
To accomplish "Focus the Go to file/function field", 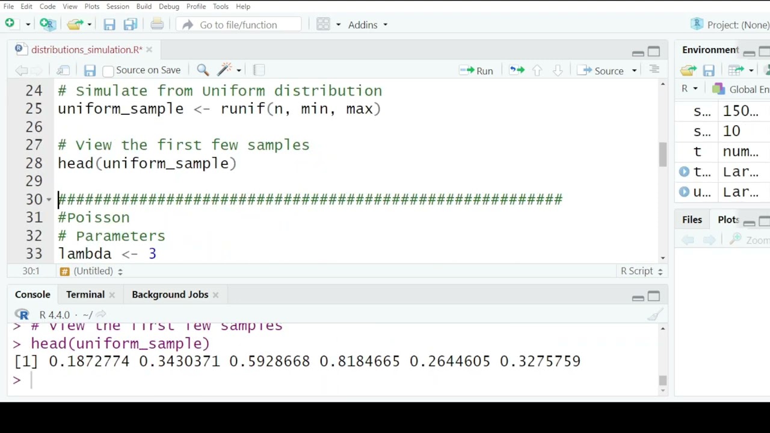I will (x=239, y=25).
